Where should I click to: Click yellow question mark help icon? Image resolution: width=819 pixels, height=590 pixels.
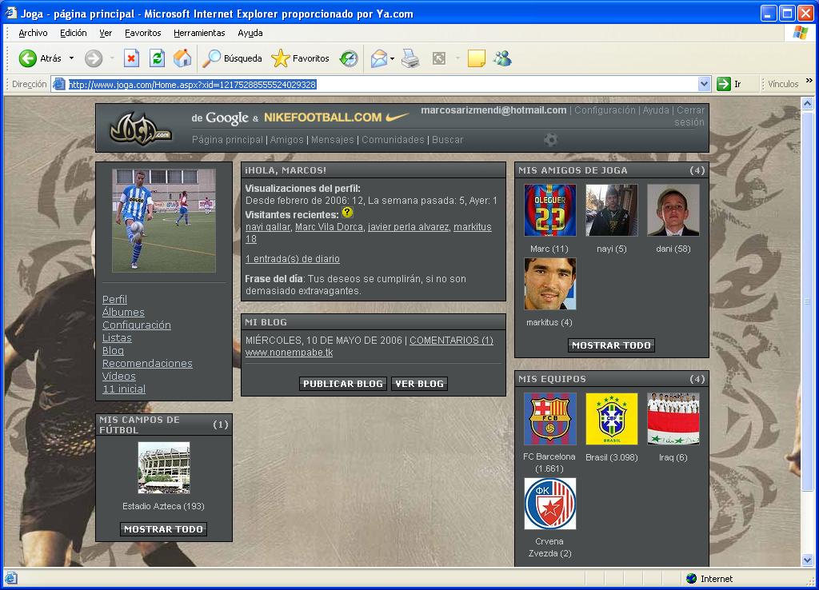coord(347,213)
